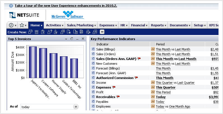Expand the Create New bar with double-arrow button

point(102,32)
